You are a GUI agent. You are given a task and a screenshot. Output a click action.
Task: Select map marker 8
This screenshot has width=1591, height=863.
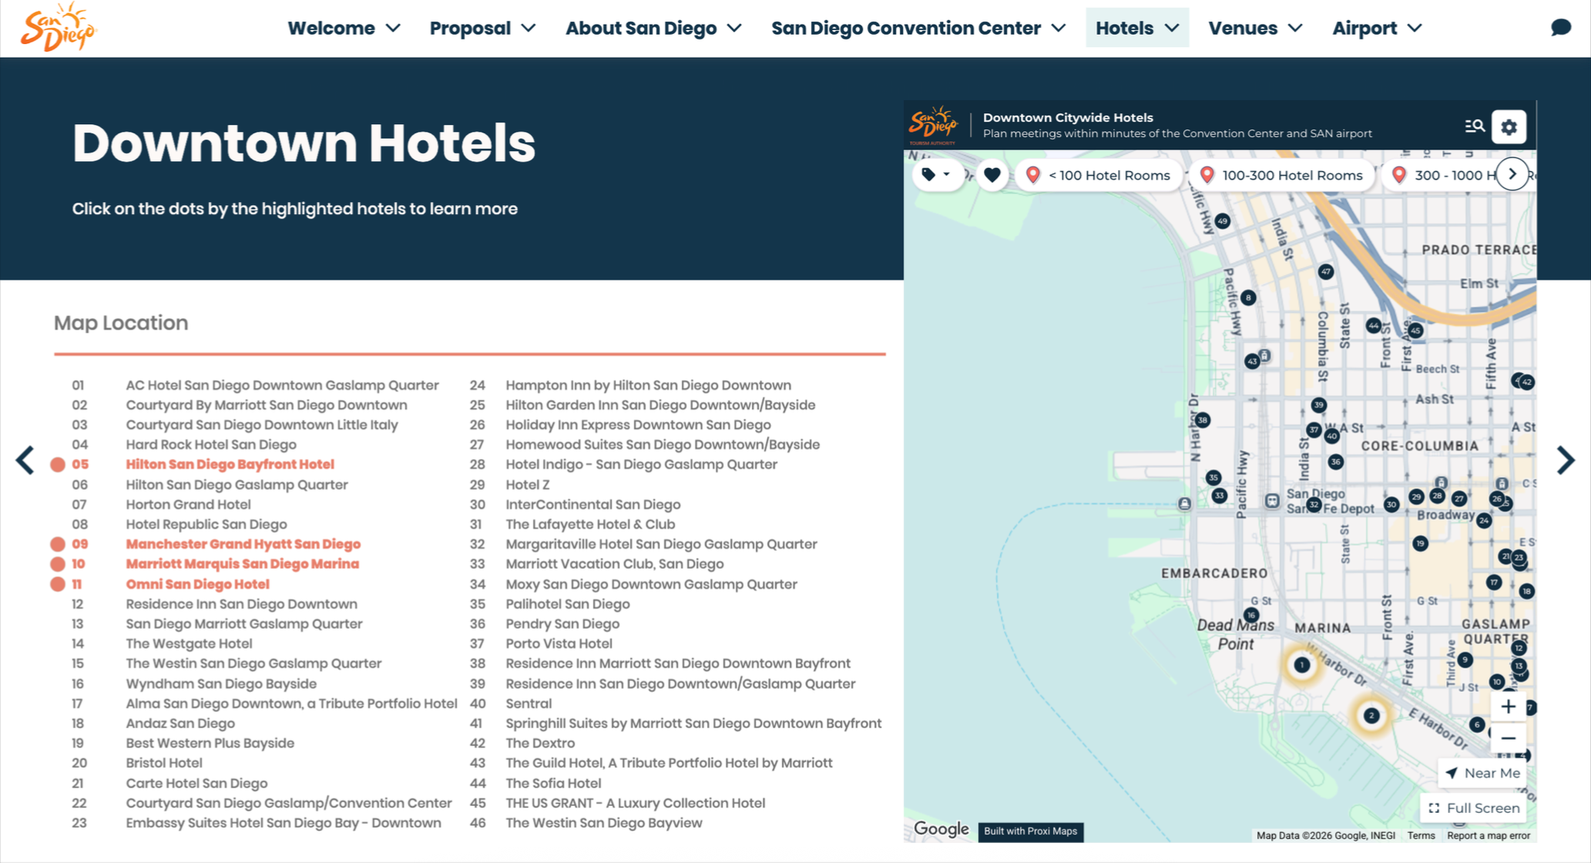[1248, 297]
